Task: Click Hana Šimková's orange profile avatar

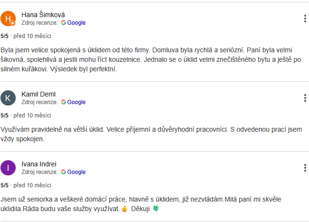Action: click(9, 19)
